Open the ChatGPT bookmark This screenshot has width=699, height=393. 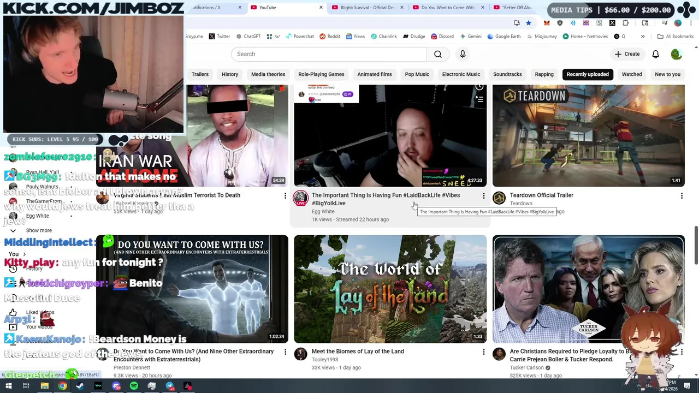(248, 37)
